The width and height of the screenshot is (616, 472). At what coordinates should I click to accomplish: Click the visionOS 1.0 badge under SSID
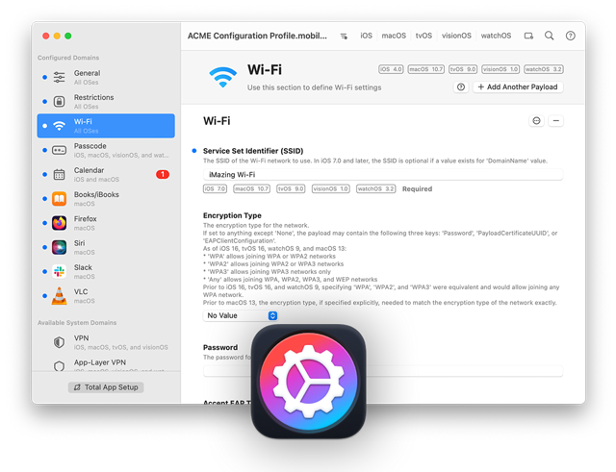[x=330, y=188]
